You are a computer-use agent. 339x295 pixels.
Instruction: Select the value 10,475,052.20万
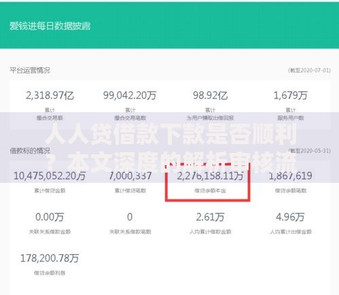coord(50,176)
